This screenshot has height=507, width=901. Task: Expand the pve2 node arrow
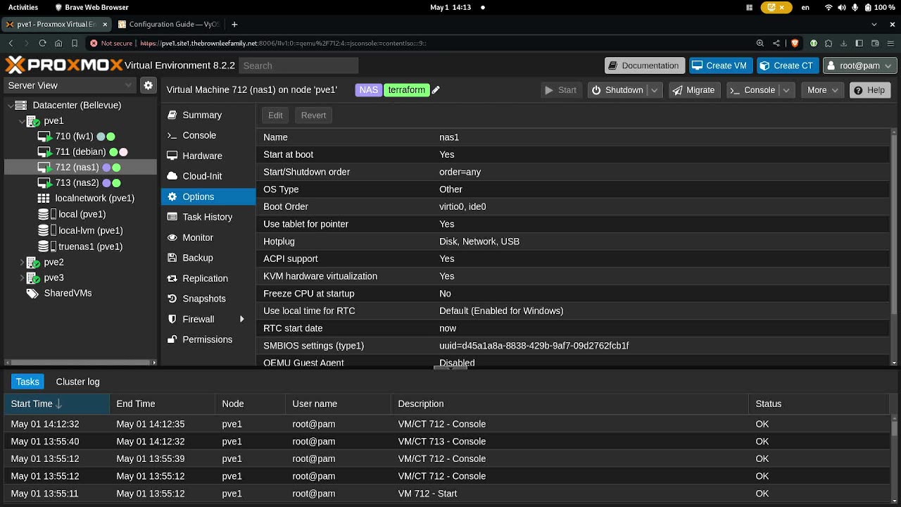[x=22, y=262]
